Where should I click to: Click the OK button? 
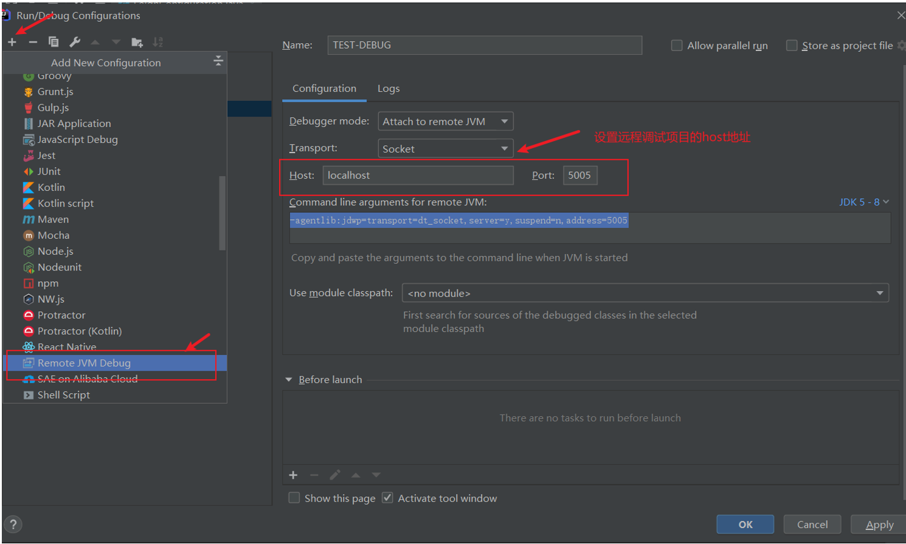(x=745, y=525)
